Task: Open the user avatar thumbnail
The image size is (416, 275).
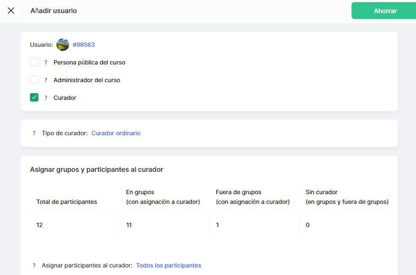Action: [63, 45]
